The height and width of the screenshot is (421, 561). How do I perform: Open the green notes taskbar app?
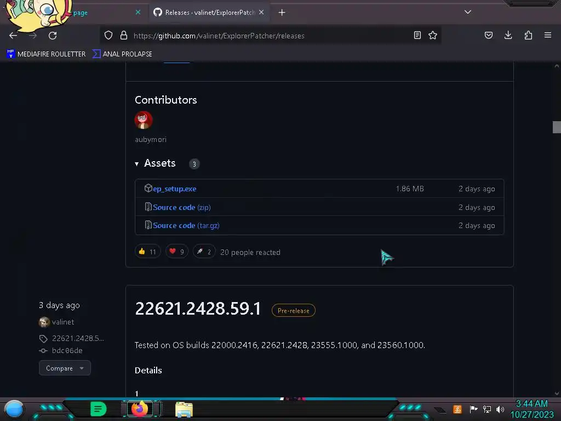point(98,409)
